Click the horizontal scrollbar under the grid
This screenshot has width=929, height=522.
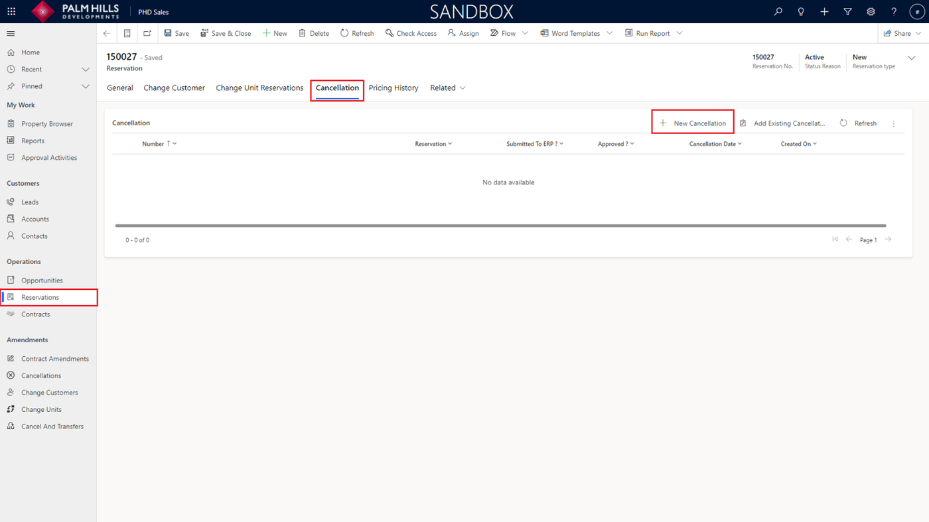click(x=500, y=226)
